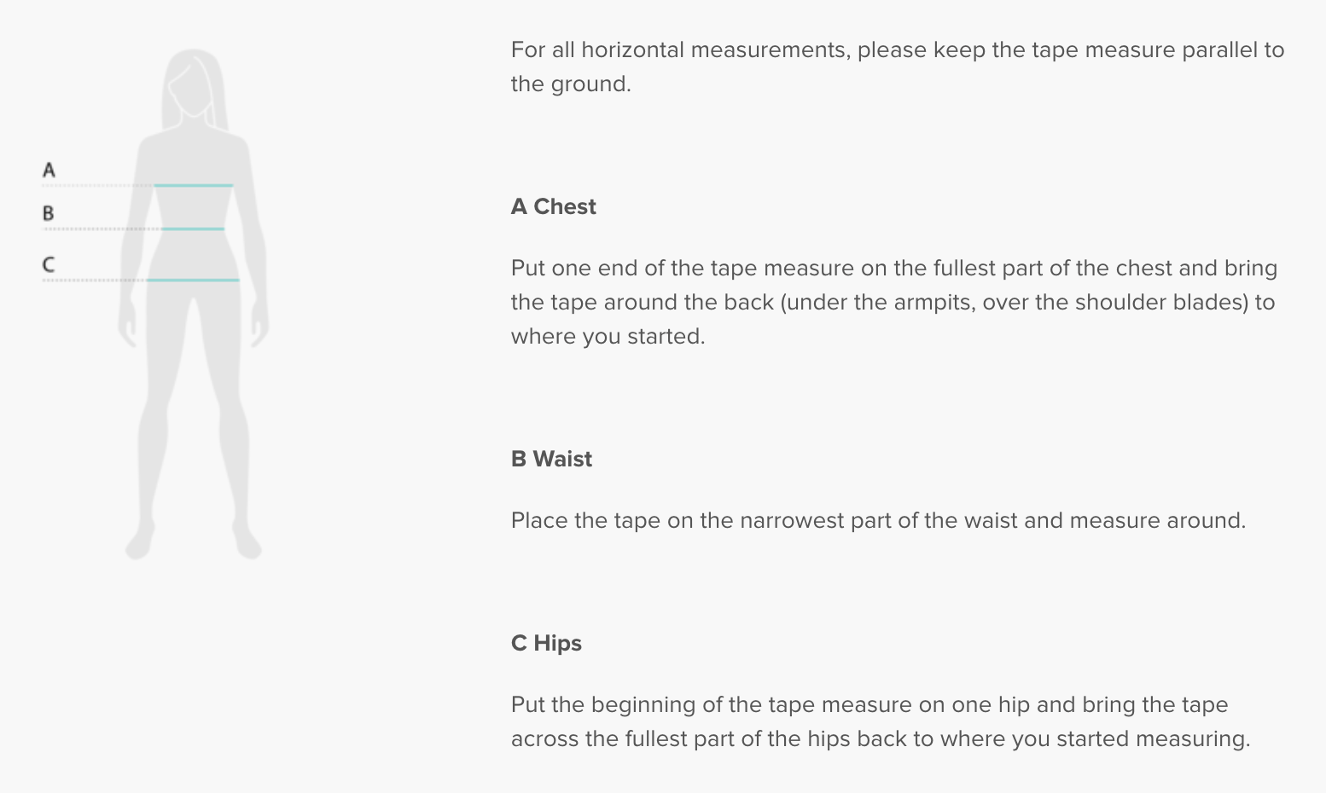Click the 'C Hips' heading
This screenshot has width=1326, height=793.
point(546,643)
